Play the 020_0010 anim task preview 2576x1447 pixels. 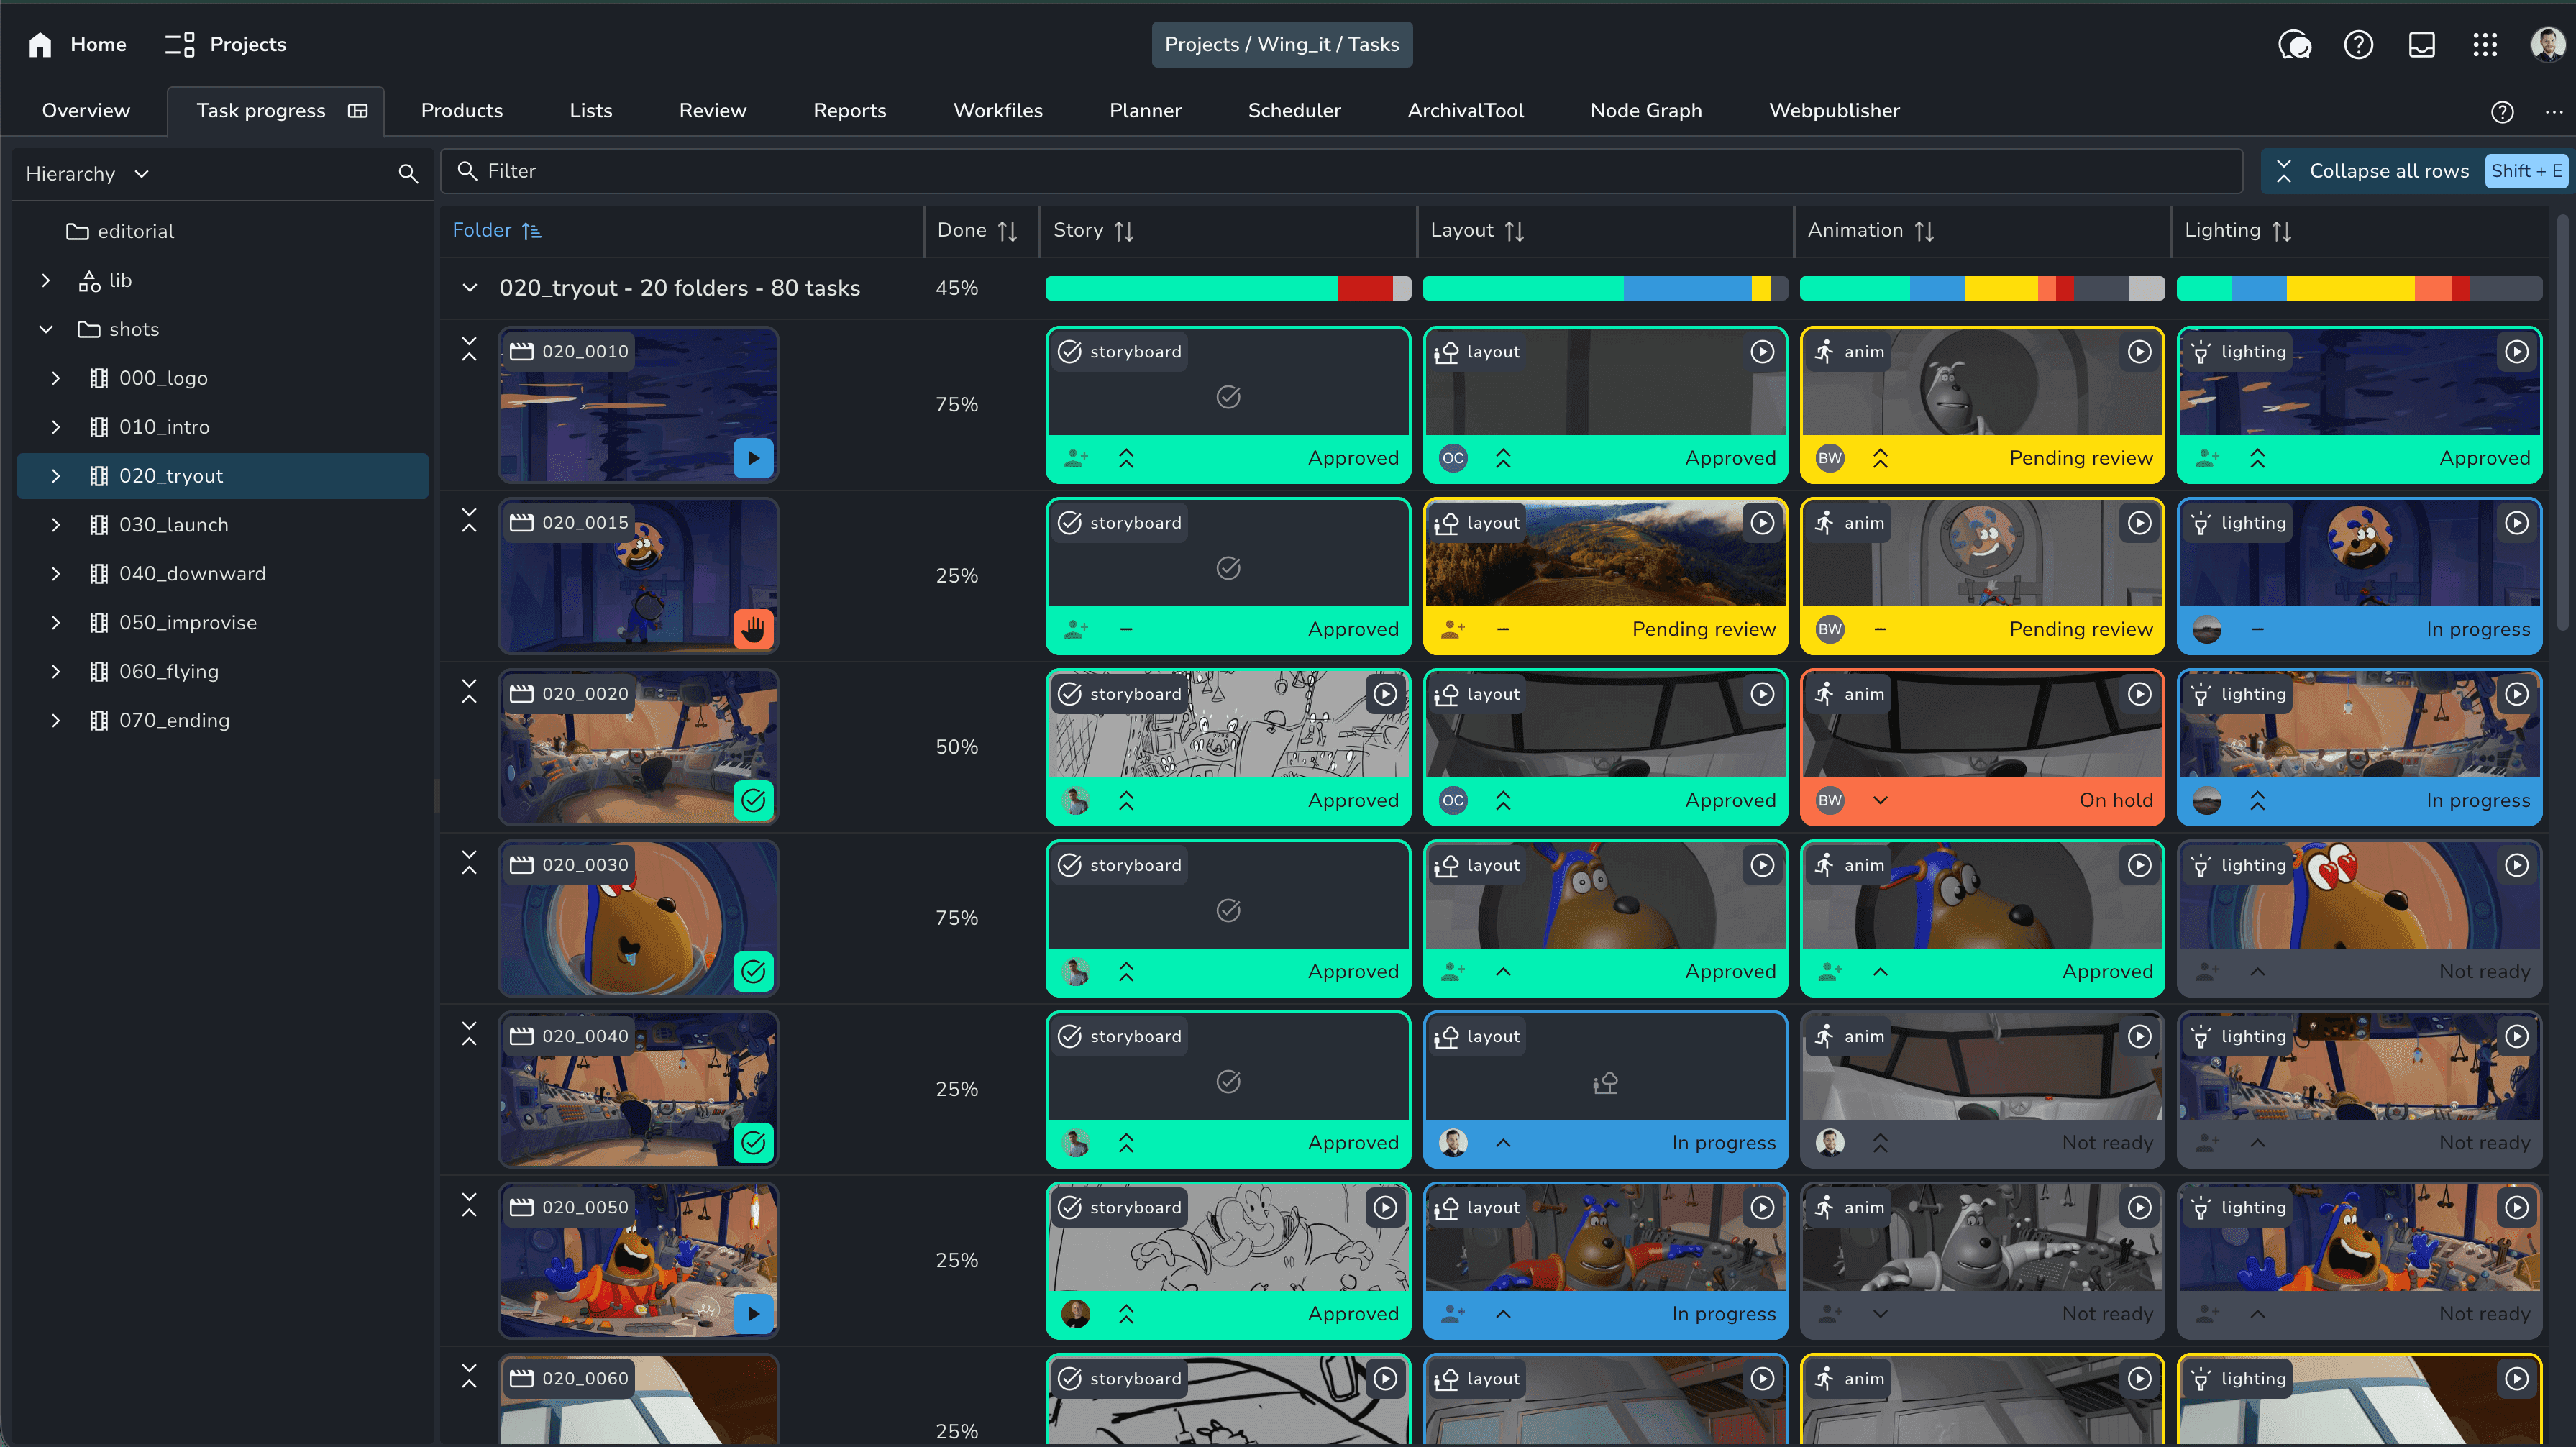[2139, 352]
